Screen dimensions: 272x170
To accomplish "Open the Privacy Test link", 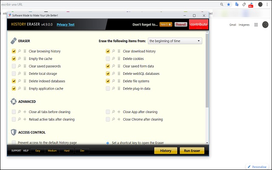I will [x=65, y=25].
